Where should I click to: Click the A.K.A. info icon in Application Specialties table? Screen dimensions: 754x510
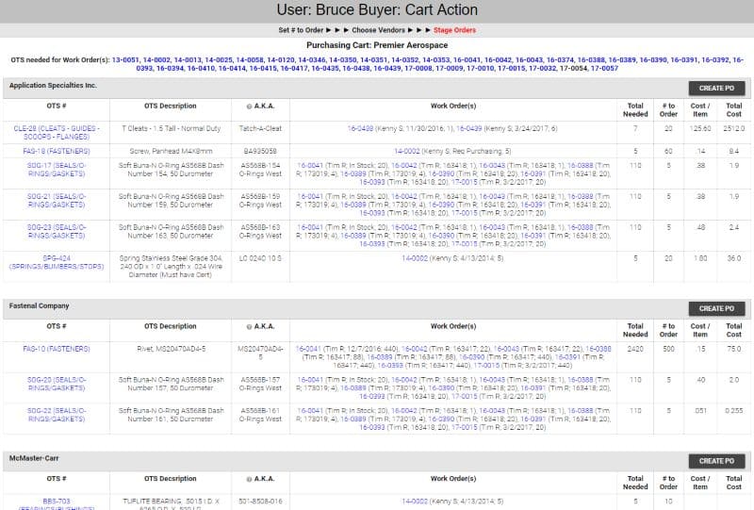coord(249,107)
